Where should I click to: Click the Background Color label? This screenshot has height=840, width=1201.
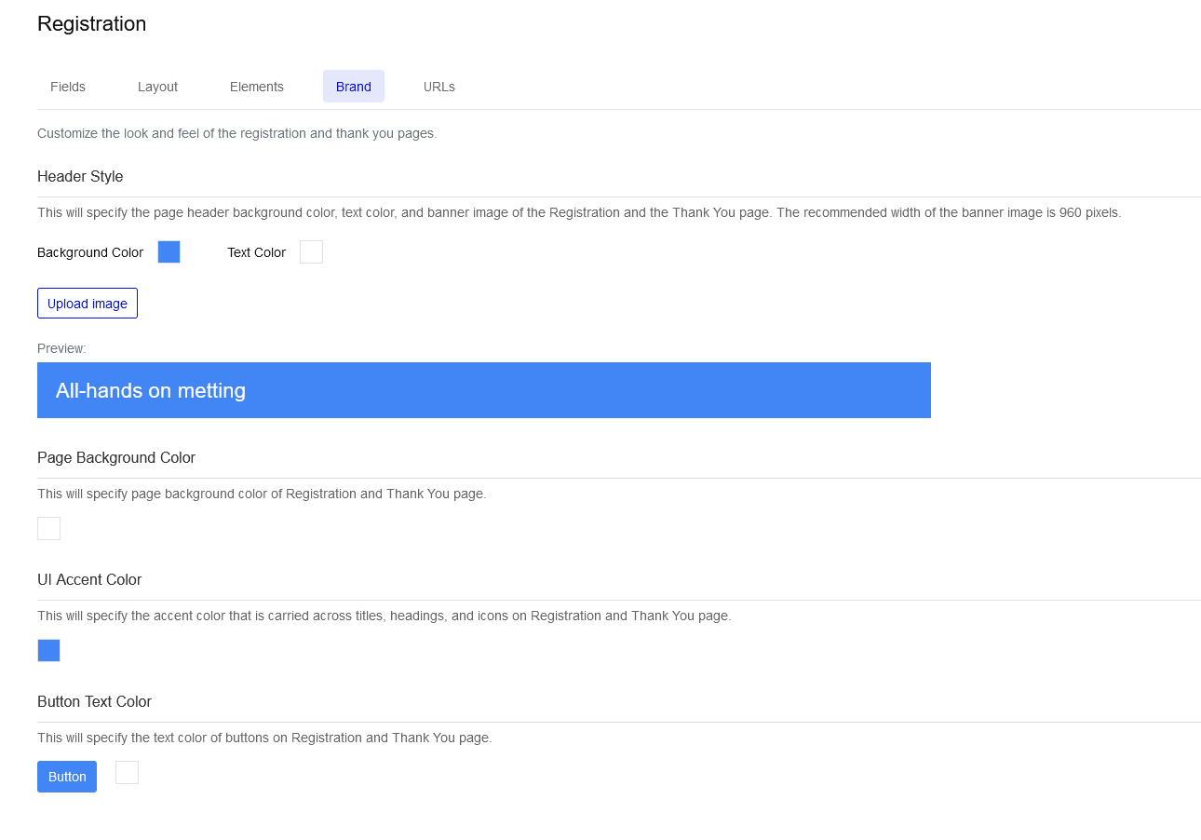click(90, 252)
